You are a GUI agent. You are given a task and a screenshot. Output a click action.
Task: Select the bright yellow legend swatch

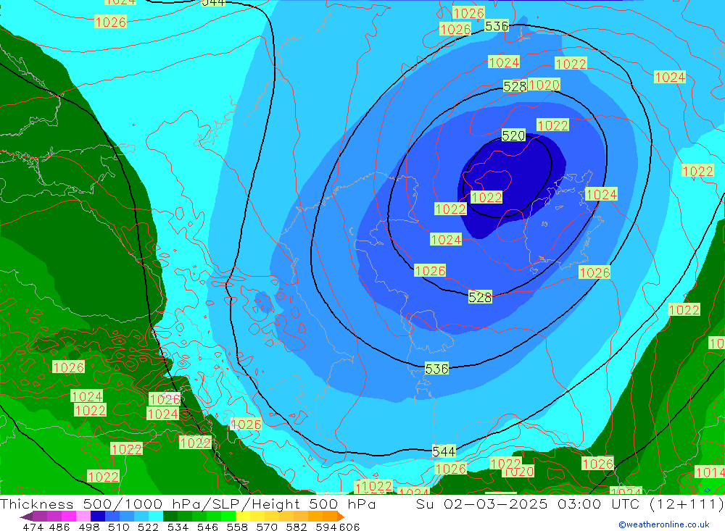243,517
